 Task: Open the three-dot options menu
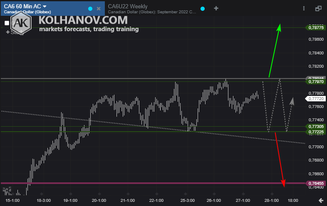304,8
